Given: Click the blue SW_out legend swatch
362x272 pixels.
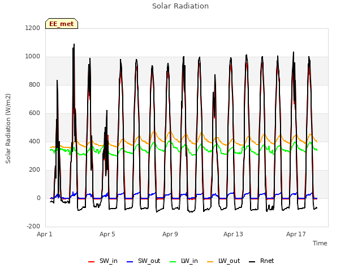Looking at the screenshot, I should (x=130, y=262).
